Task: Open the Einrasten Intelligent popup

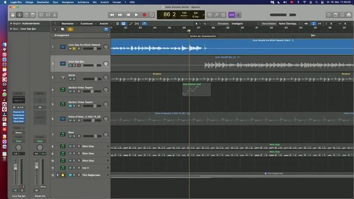Action: point(245,23)
